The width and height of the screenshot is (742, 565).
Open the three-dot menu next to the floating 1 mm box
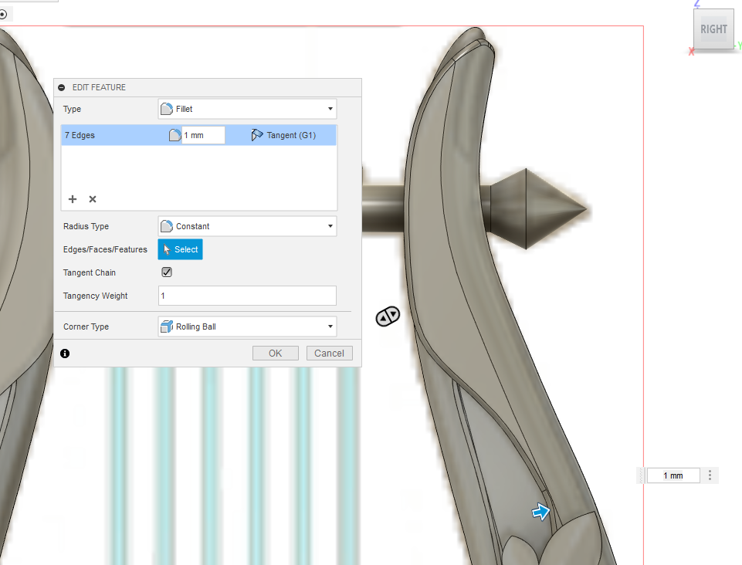click(x=710, y=475)
